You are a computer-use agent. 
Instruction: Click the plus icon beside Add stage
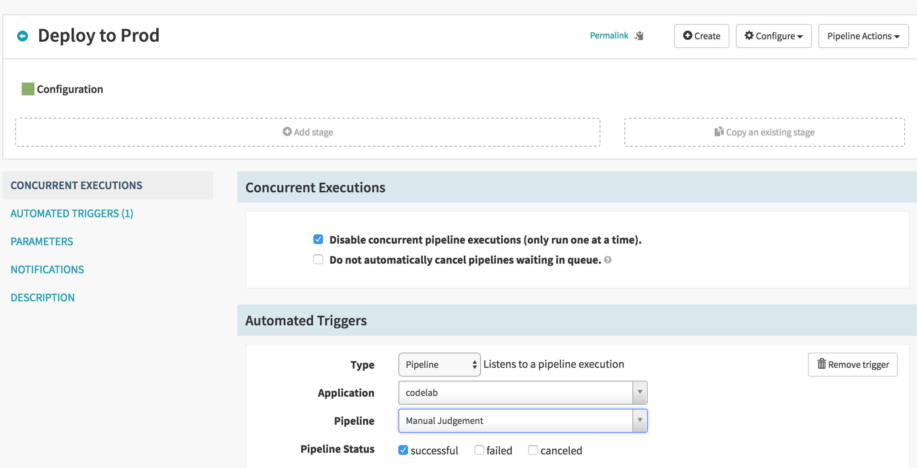[287, 132]
